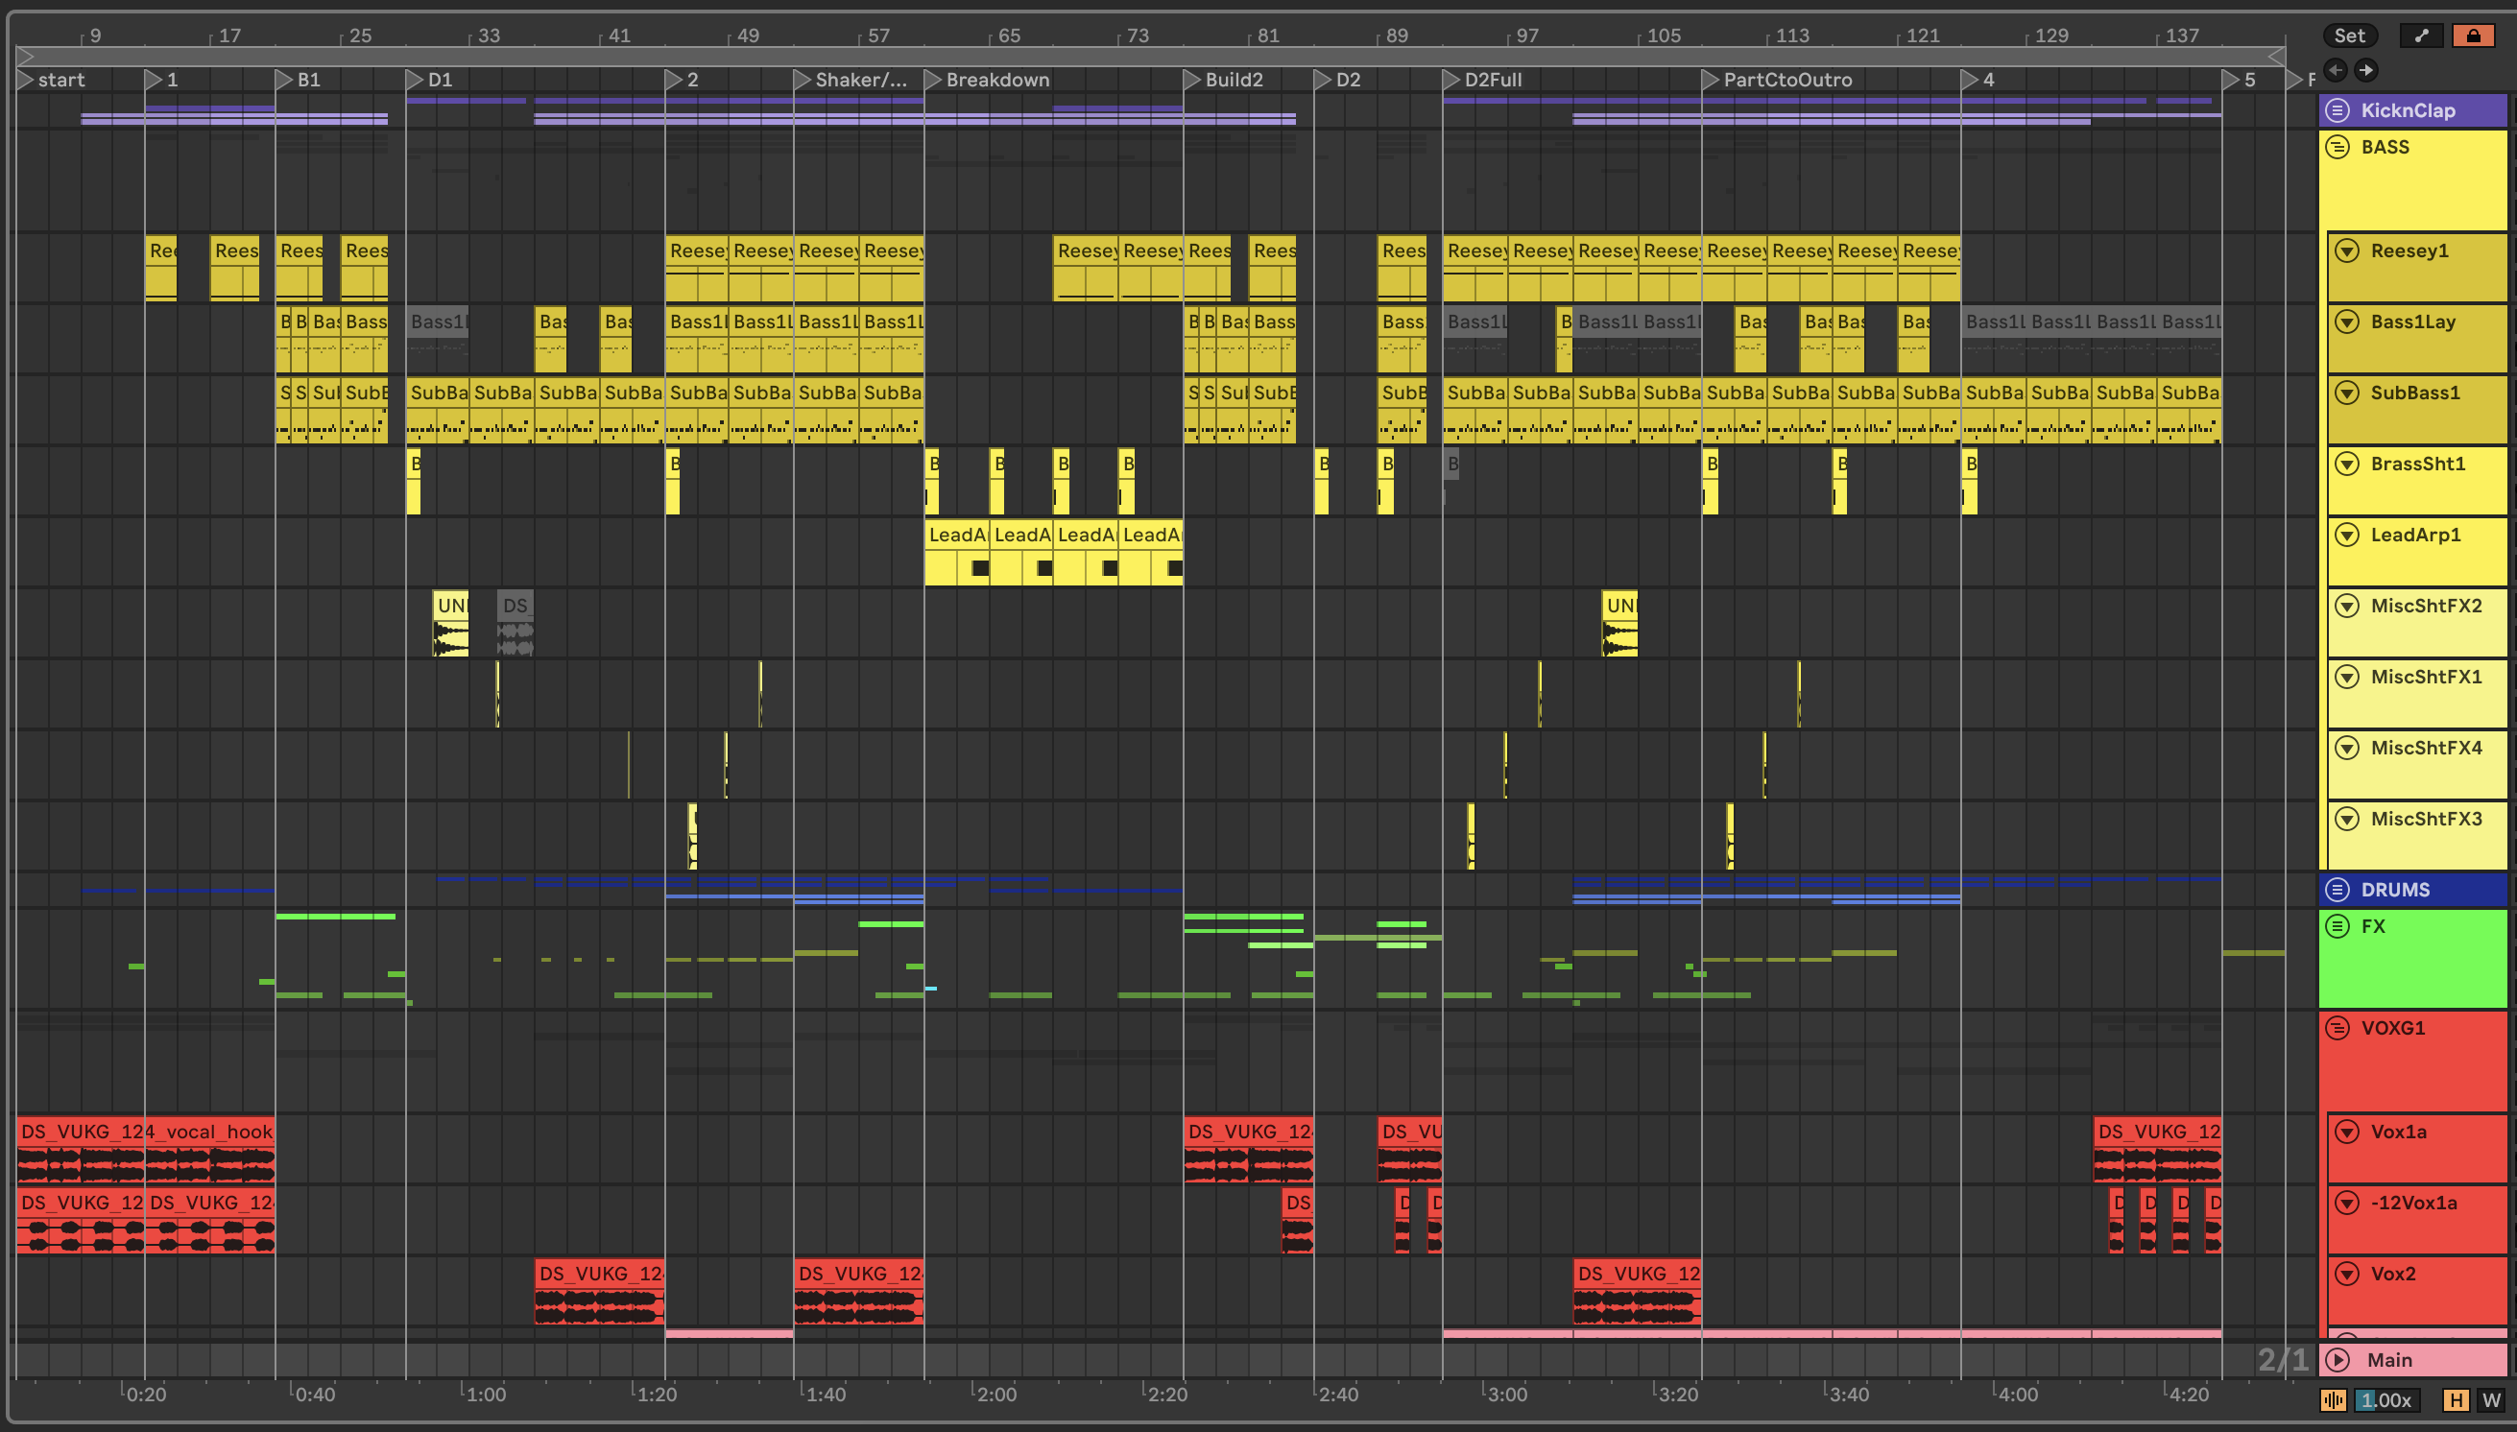Toggle the H optimize height button

pyautogui.click(x=2456, y=1400)
